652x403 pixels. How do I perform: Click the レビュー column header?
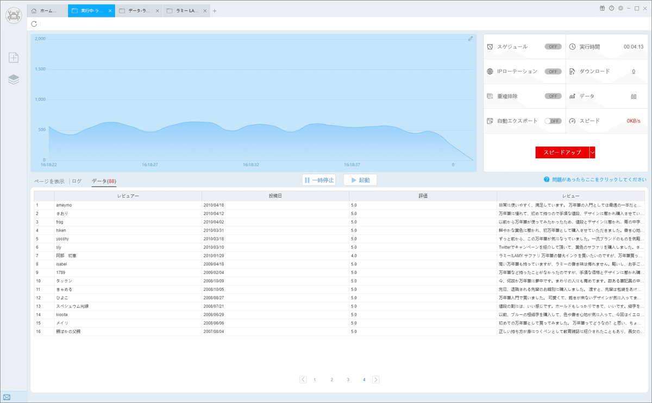click(x=570, y=195)
